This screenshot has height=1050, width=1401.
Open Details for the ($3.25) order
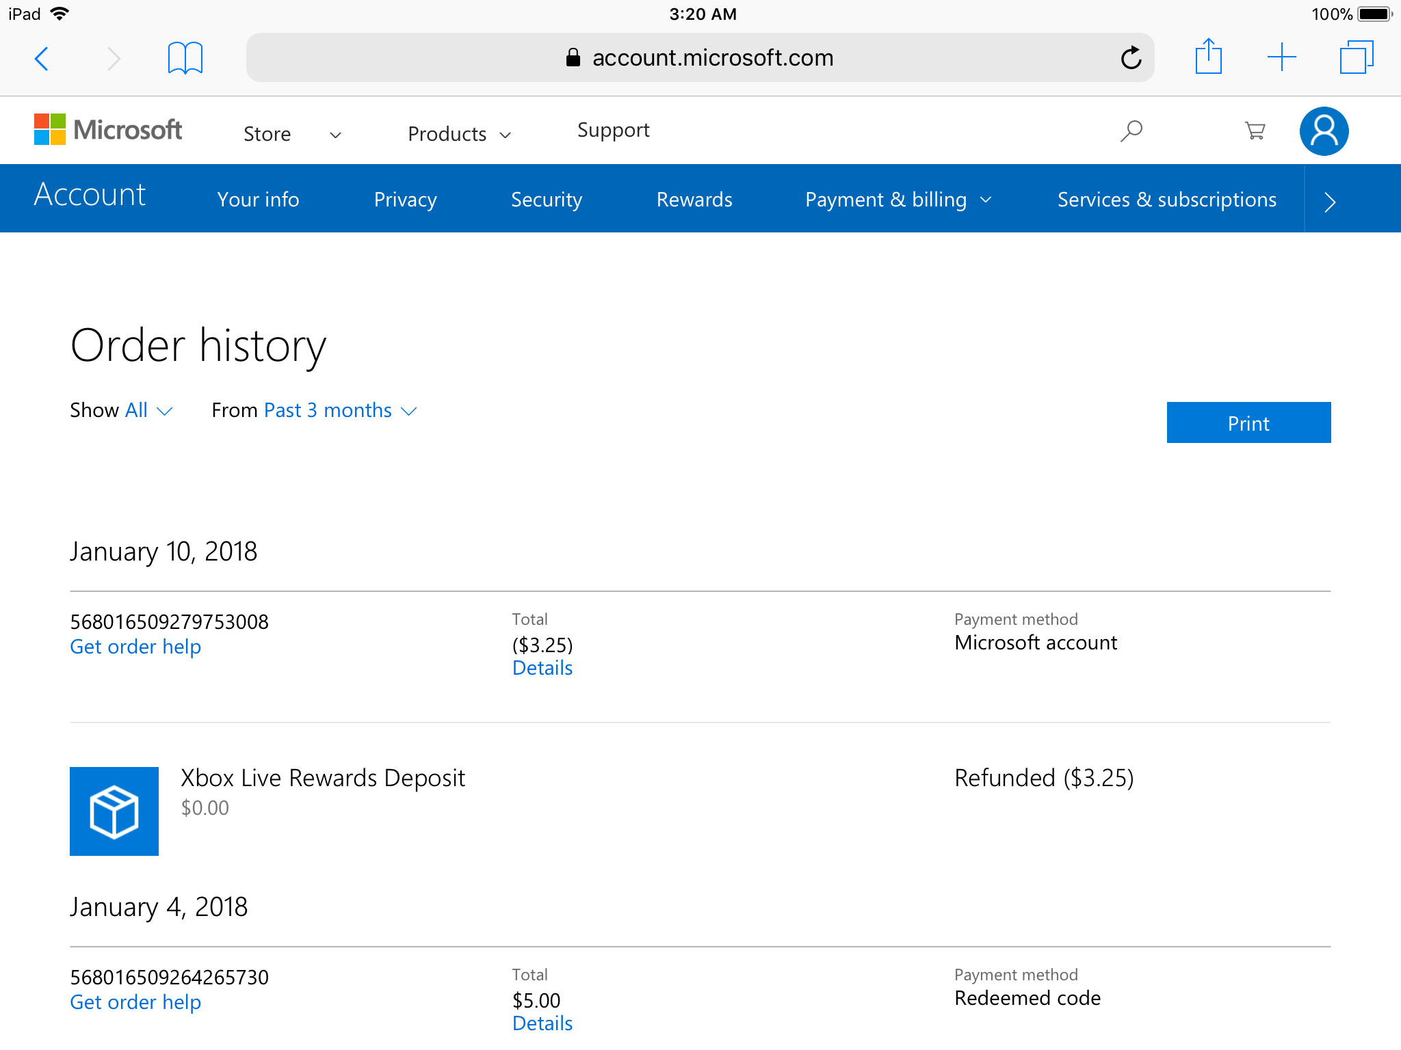pyautogui.click(x=542, y=668)
